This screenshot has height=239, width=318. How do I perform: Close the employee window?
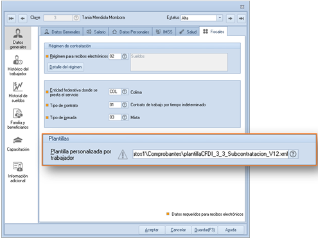pyautogui.click(x=242, y=7)
